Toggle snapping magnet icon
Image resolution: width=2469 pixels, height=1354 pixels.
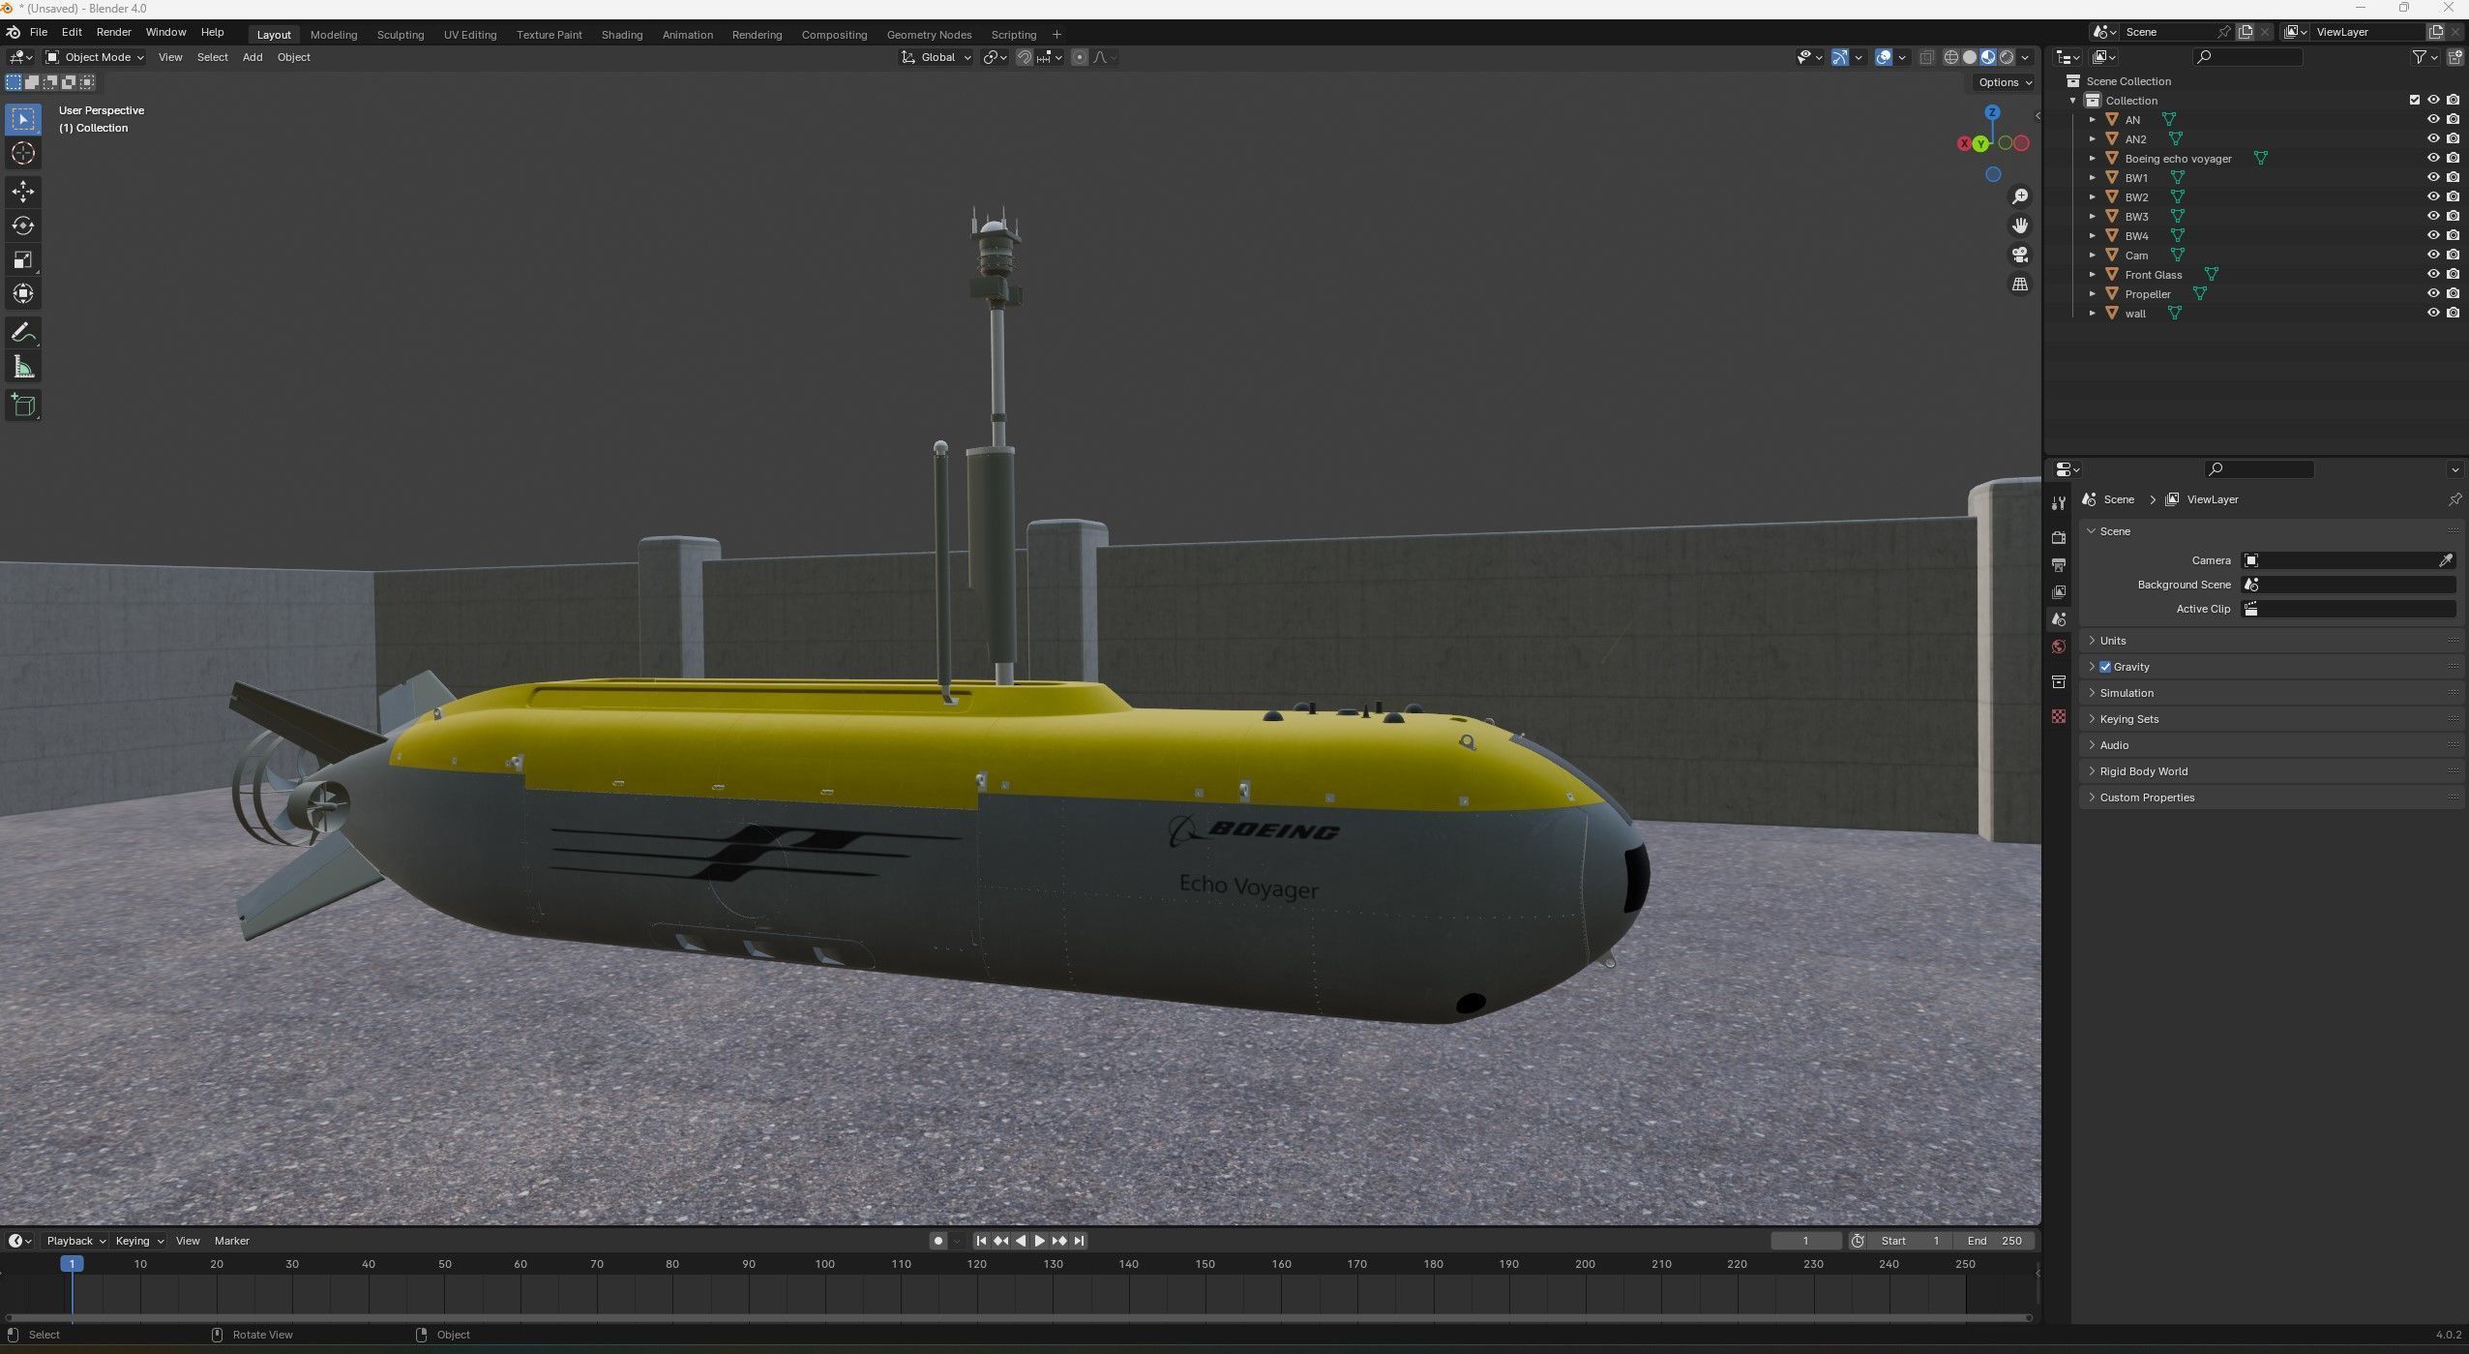coord(1025,57)
